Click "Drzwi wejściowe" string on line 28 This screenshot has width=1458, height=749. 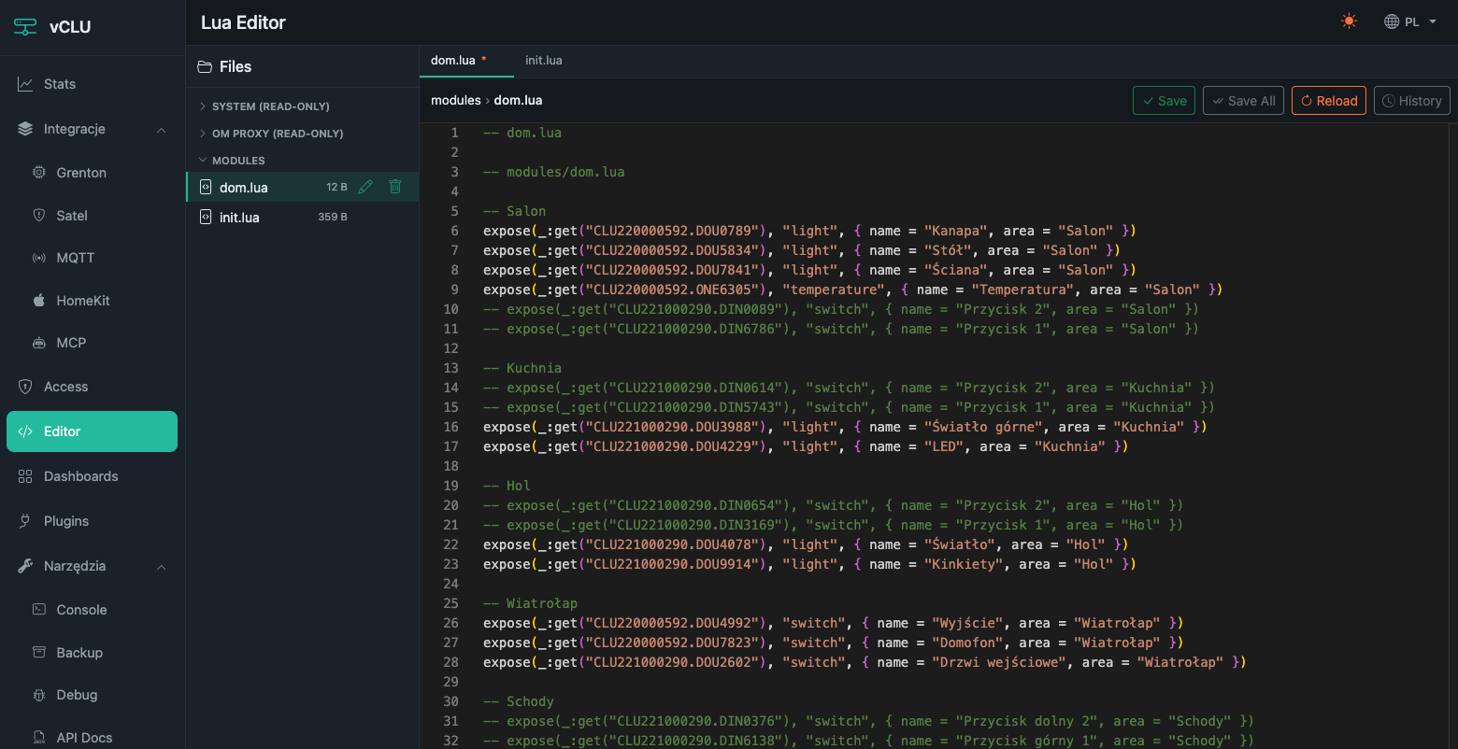click(x=998, y=662)
